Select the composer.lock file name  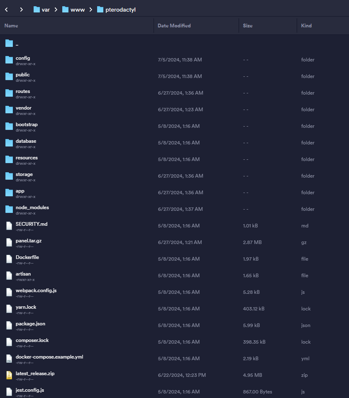pos(32,340)
